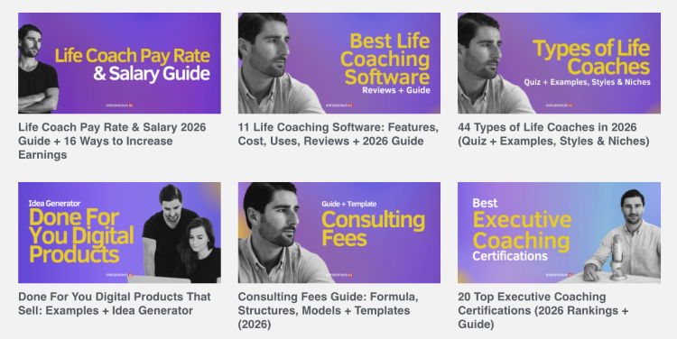Click the Life Coach Pay Rate & Salary article title
Viewport: 677px width, 339px height.
[112, 141]
